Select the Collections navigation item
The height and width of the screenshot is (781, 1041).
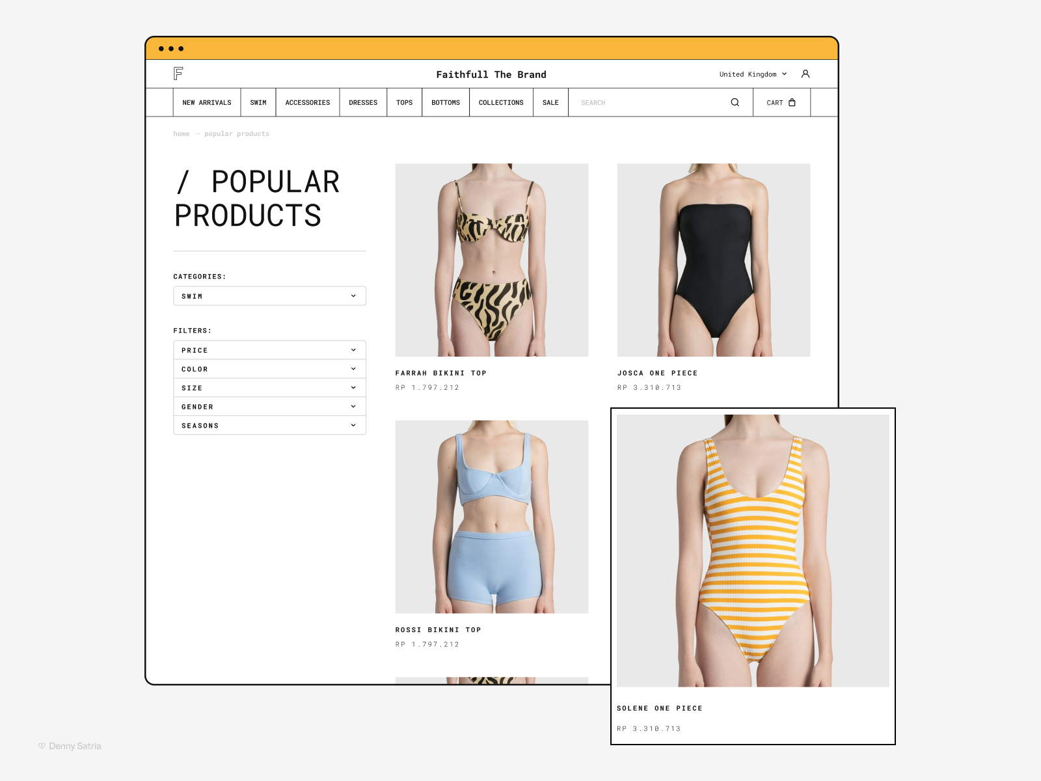501,103
